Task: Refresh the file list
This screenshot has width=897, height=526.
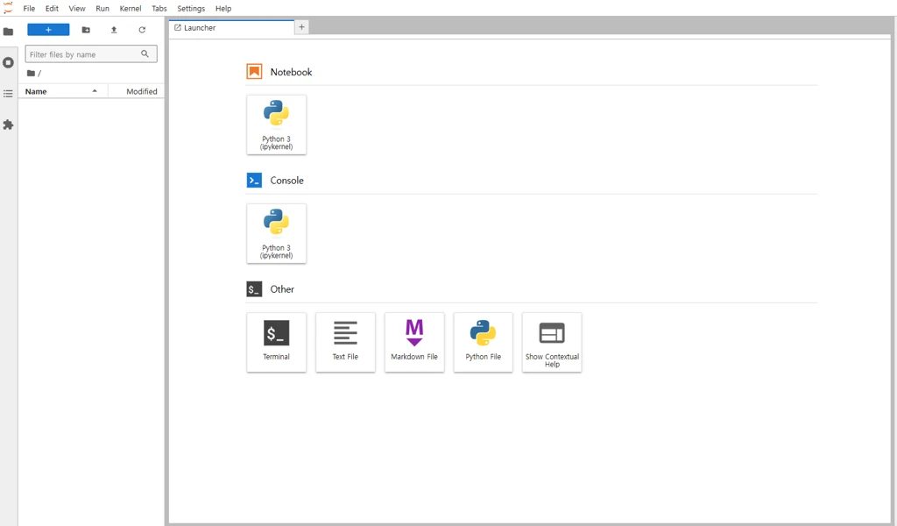Action: (142, 29)
